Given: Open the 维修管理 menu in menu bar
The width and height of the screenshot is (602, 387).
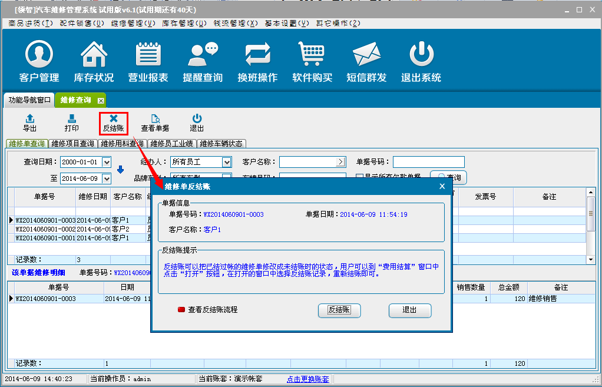Looking at the screenshot, I should (x=133, y=23).
